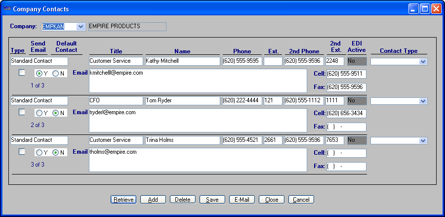445x217 pixels.
Task: Click the Name field containing Tom Ryder
Action: [182, 101]
